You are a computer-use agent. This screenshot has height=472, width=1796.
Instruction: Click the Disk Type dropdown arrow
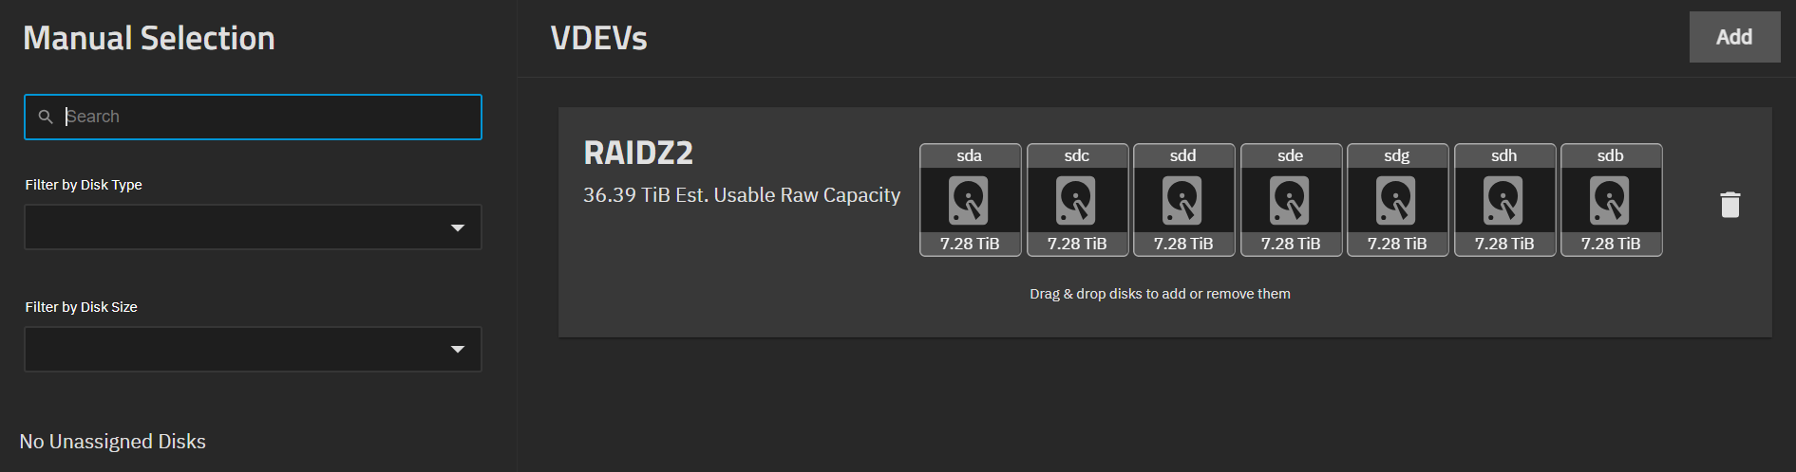[458, 227]
